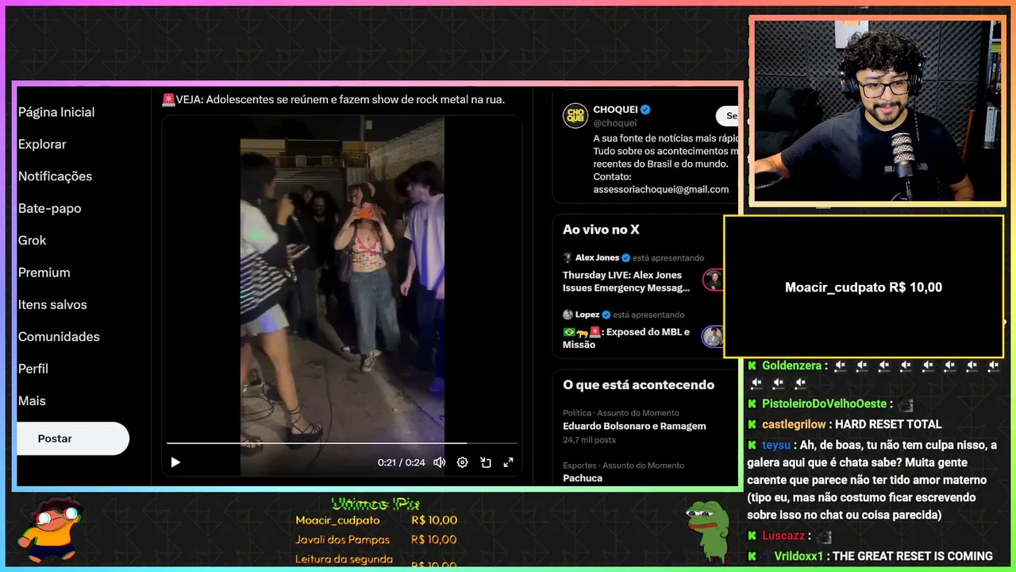Click the streamer webcam feed
The height and width of the screenshot is (572, 1016).
click(877, 111)
